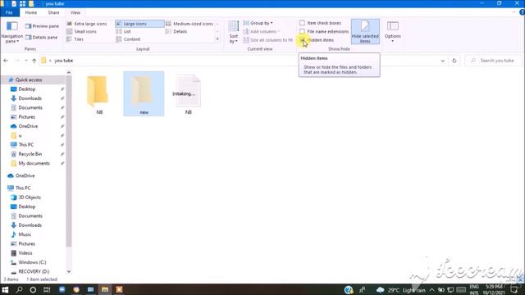Refresh the current folder
This screenshot has width=525, height=295.
pos(454,61)
